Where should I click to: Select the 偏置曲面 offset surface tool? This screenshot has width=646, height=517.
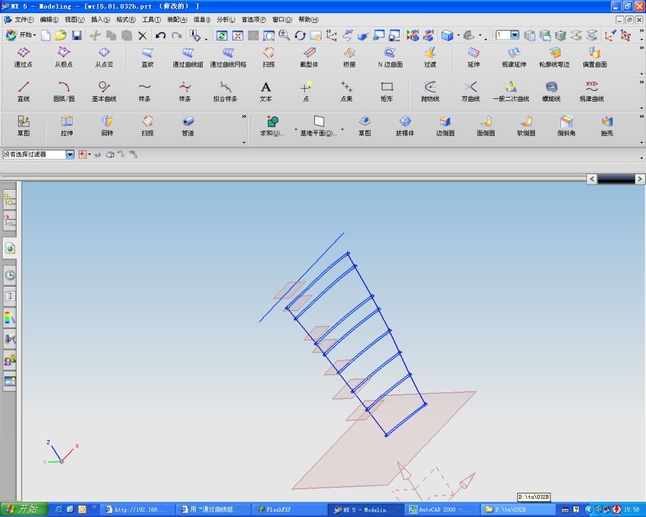(594, 58)
